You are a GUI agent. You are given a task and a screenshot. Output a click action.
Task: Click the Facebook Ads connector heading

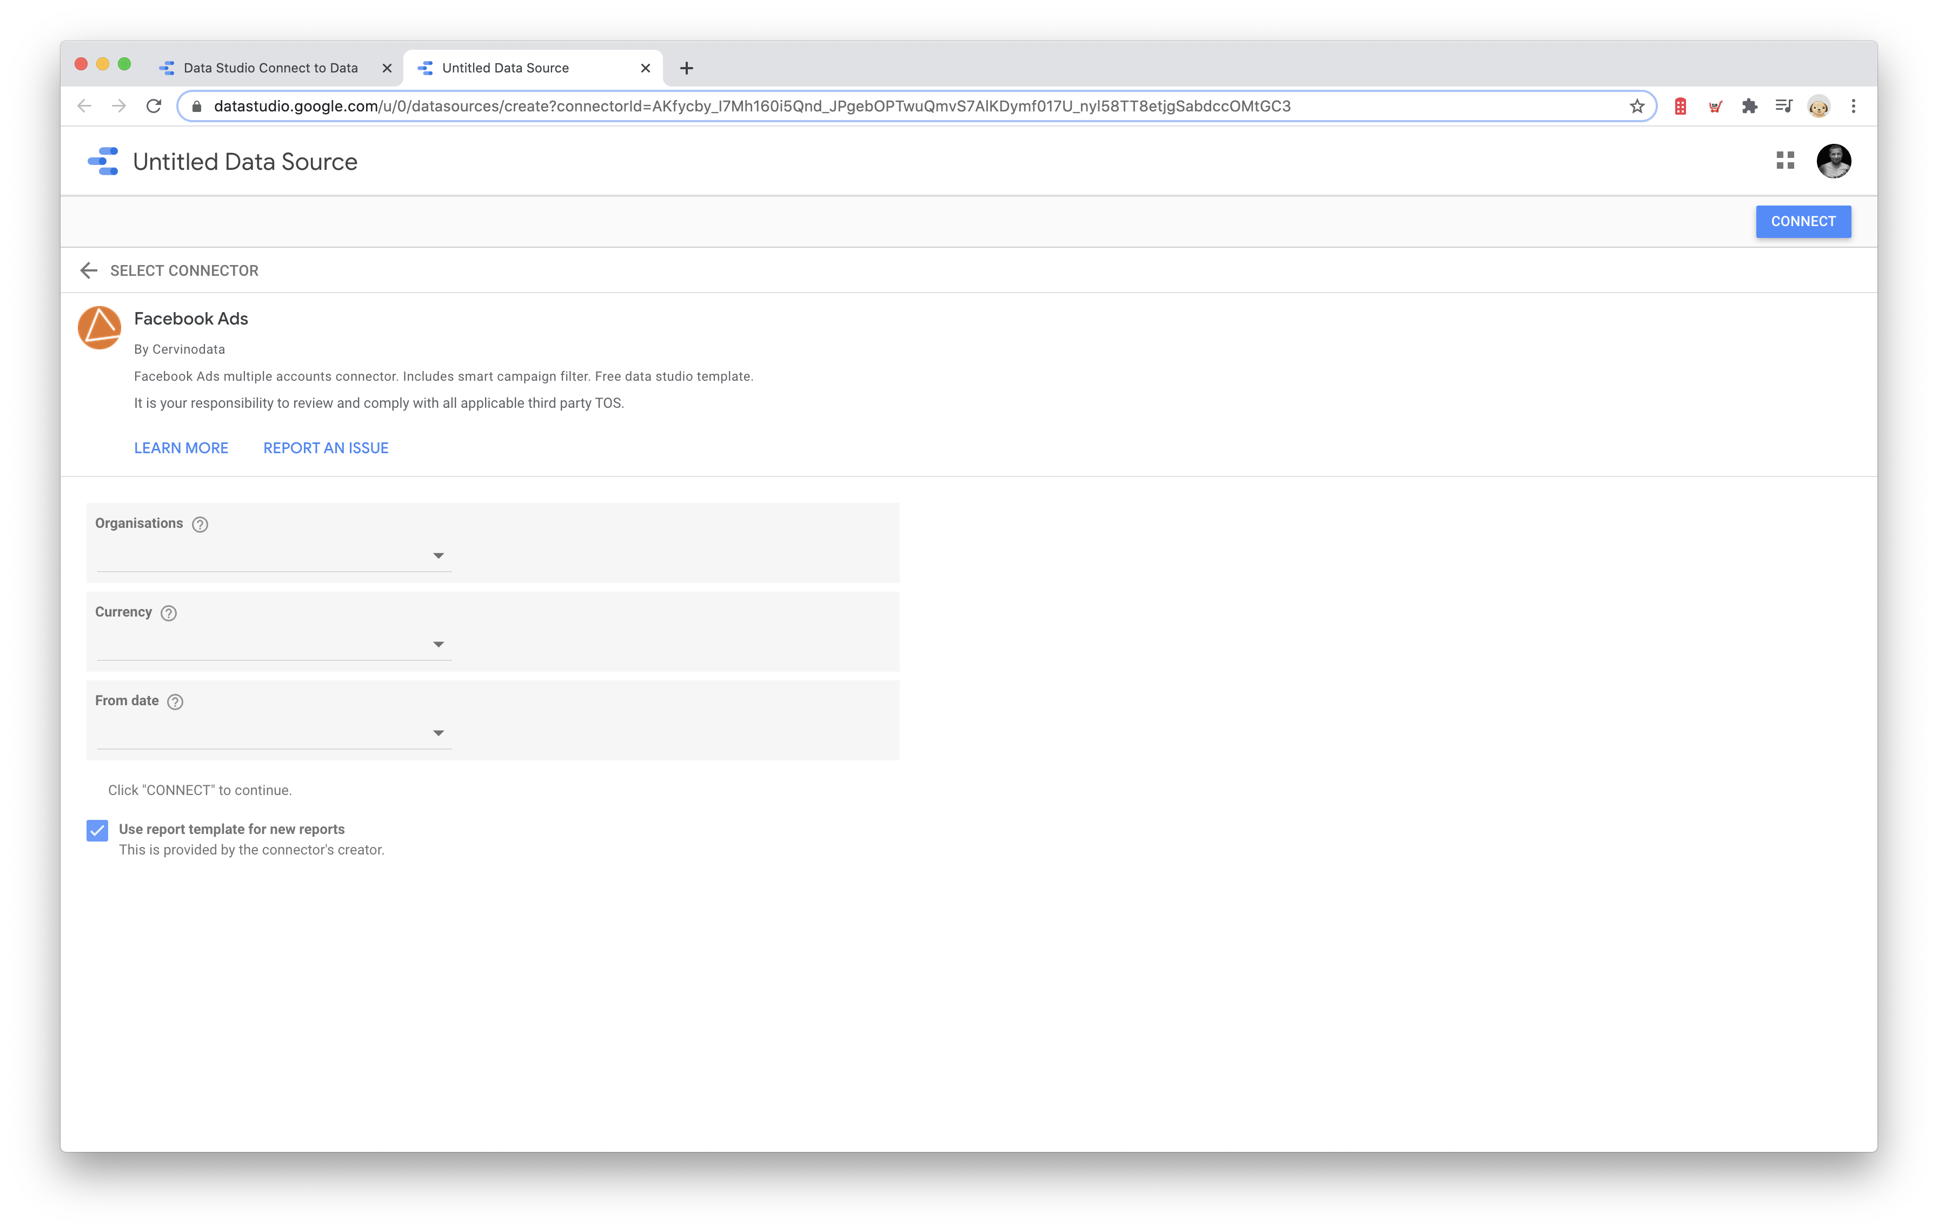click(x=191, y=319)
